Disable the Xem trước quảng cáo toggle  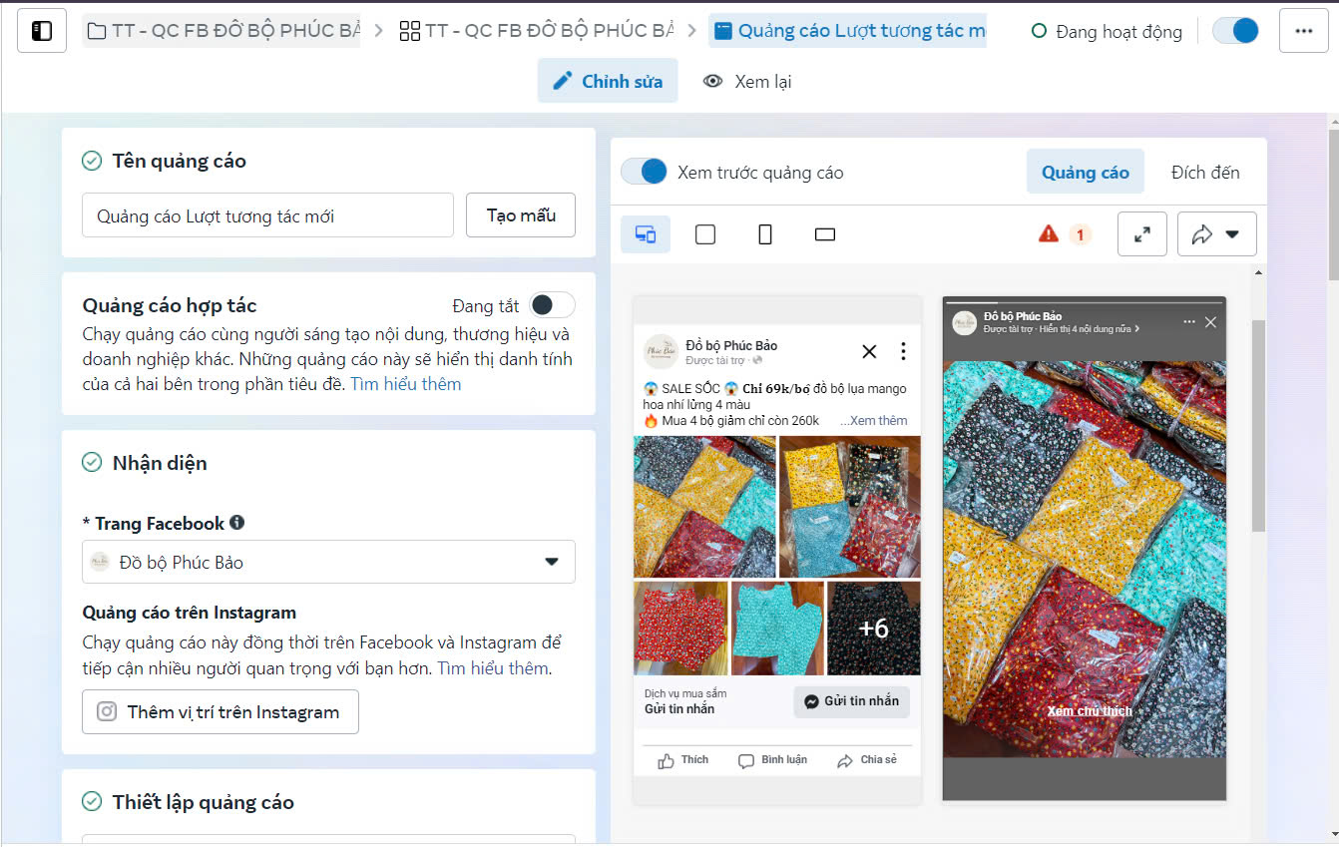(x=645, y=172)
